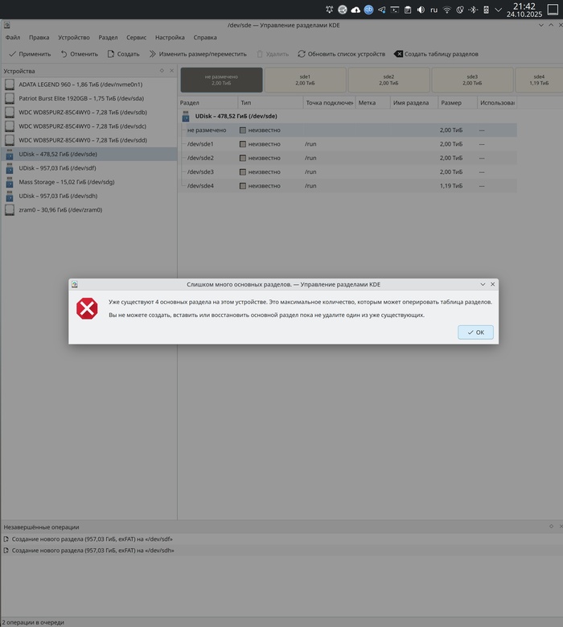This screenshot has height=627, width=563.
Task: Open the Сервис menu
Action: (x=136, y=37)
